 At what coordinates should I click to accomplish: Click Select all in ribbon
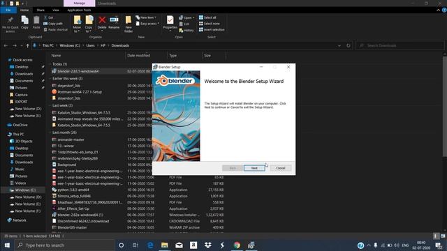(x=207, y=17)
